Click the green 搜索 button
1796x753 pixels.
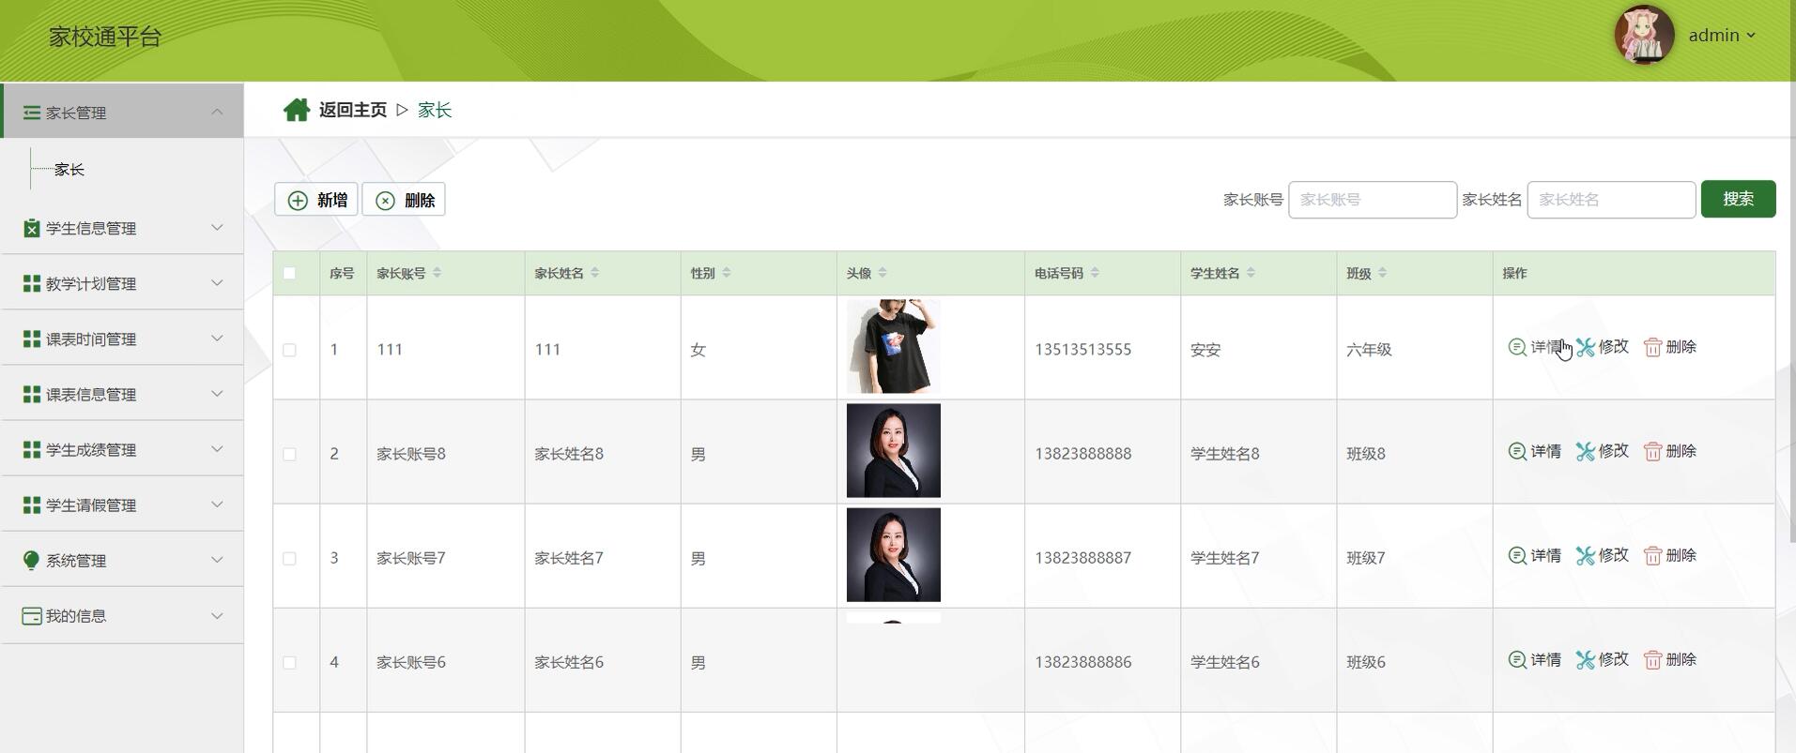1738,199
